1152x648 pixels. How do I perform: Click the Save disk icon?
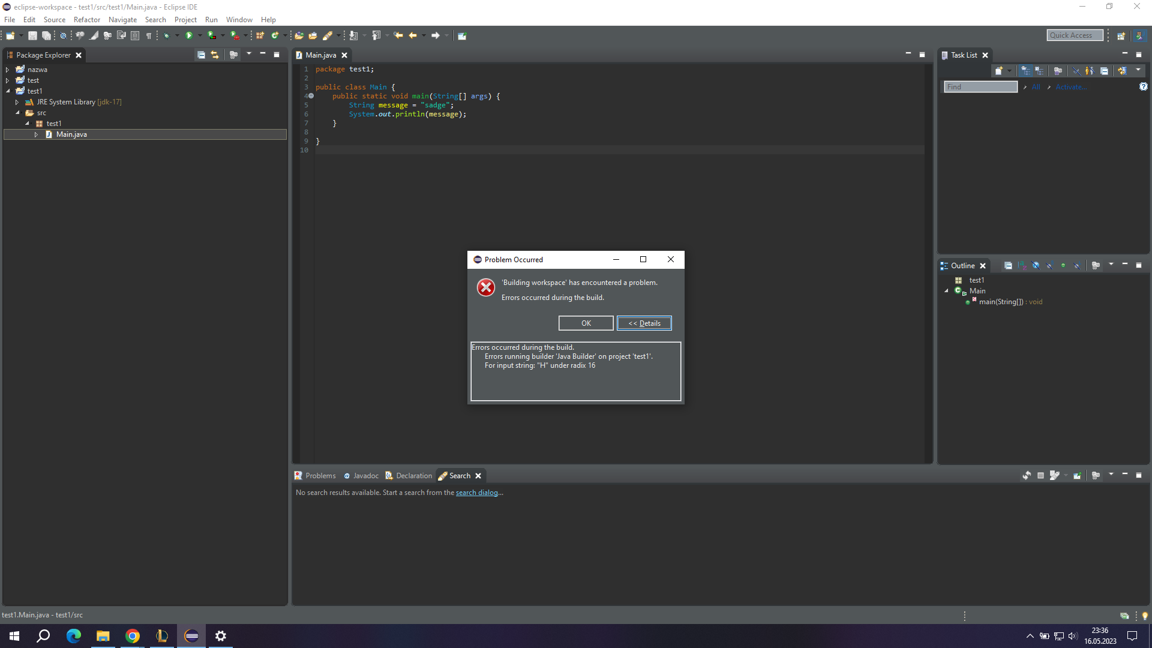click(x=32, y=35)
